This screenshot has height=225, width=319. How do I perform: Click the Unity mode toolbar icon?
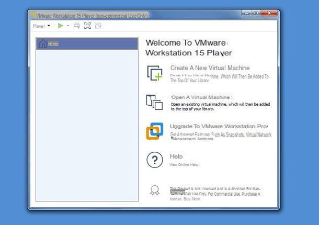98,26
